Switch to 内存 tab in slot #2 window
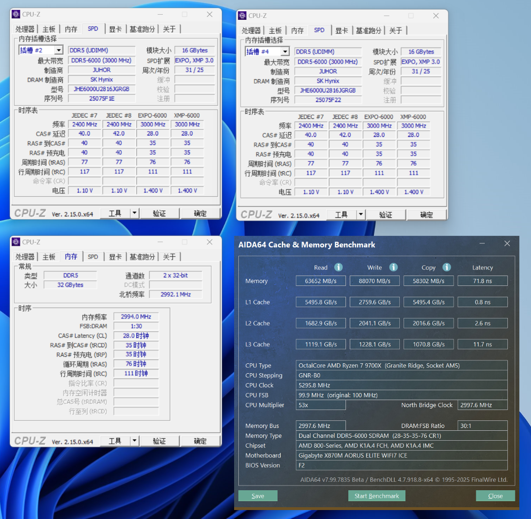531x519 pixels. pos(71,29)
